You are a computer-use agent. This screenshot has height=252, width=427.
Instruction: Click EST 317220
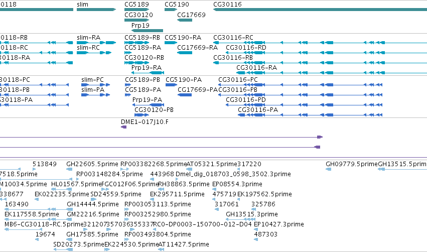tap(249, 164)
